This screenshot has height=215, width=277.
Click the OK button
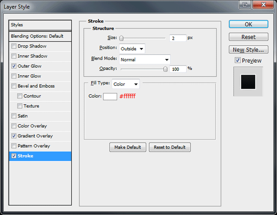tap(248, 24)
